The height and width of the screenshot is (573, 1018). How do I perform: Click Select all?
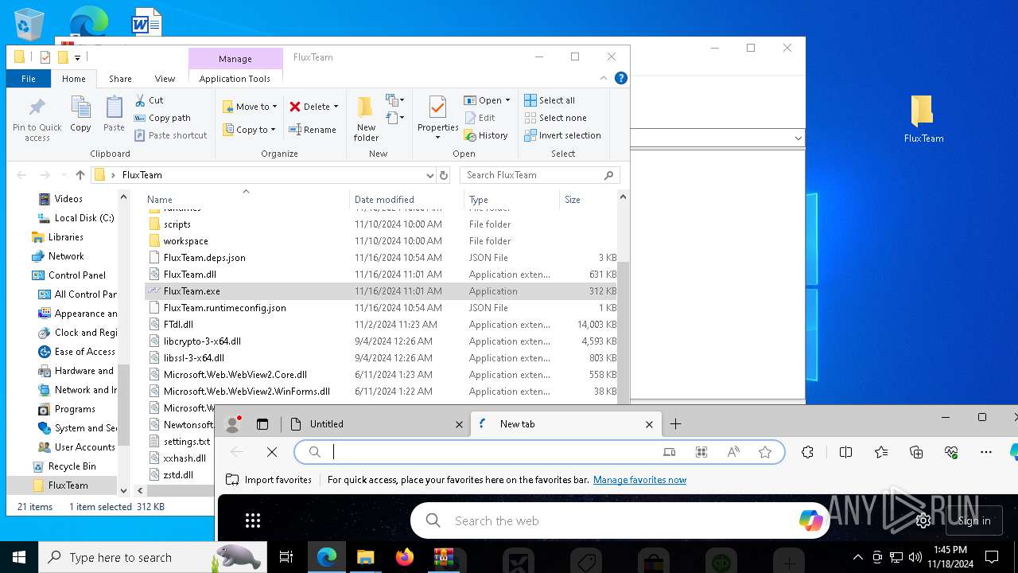[x=550, y=100]
